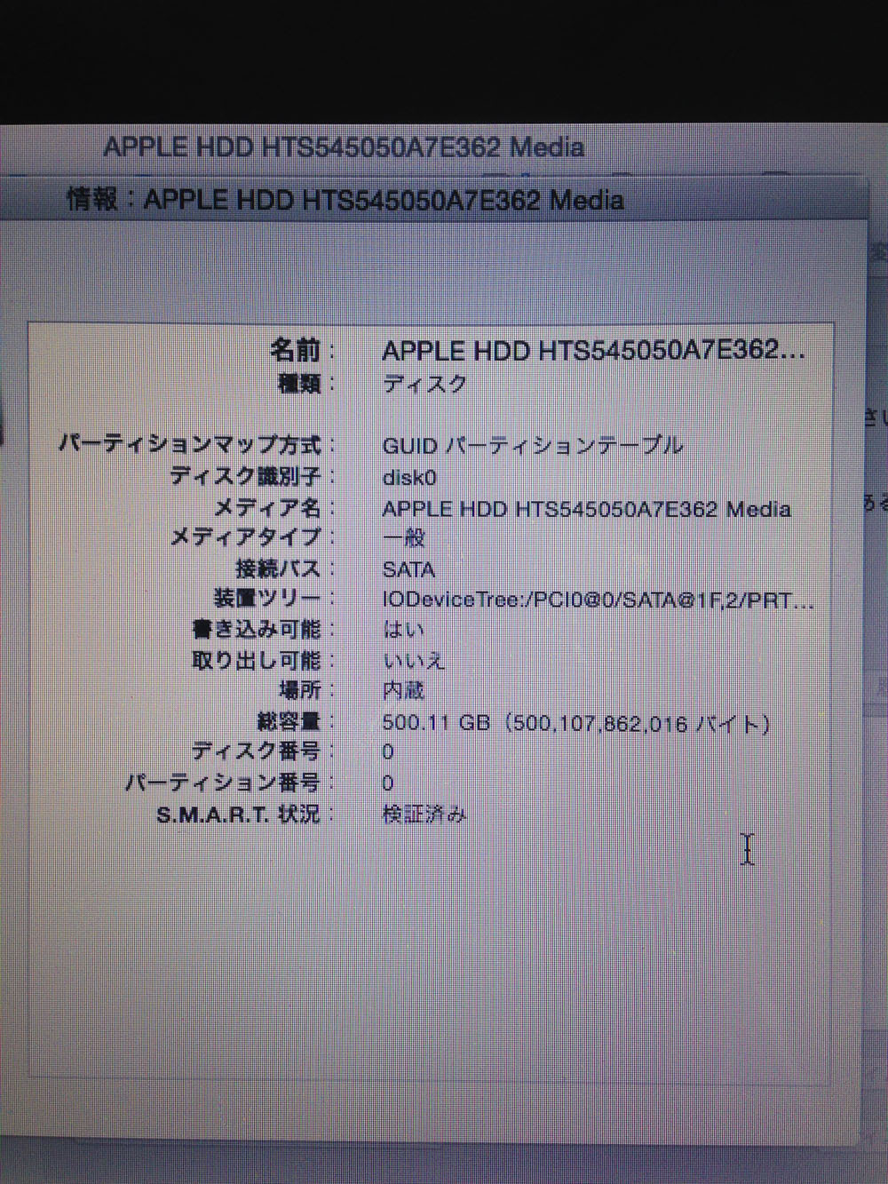Select the いいえ ejectable value

(x=414, y=661)
